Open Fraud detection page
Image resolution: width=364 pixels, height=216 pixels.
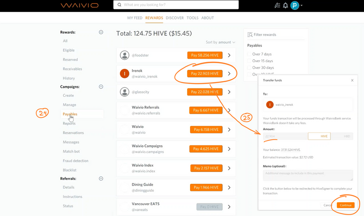[x=75, y=160]
